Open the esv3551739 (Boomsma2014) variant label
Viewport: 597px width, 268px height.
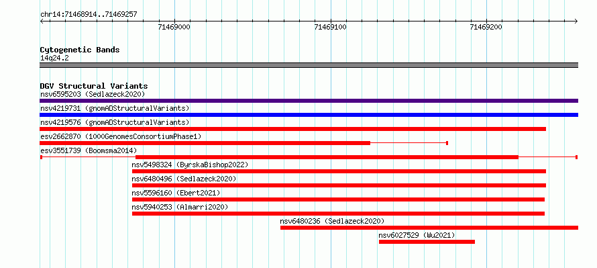pos(89,150)
